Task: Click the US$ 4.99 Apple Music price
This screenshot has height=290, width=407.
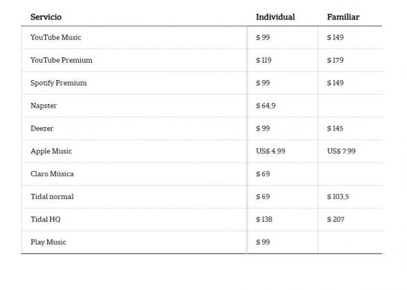Action: coord(271,151)
